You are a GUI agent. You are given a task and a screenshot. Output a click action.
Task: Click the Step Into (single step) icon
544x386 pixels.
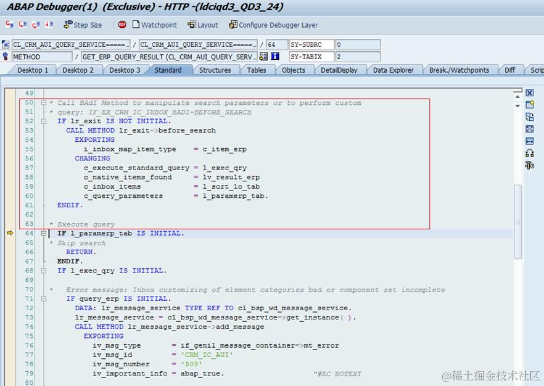(9, 25)
